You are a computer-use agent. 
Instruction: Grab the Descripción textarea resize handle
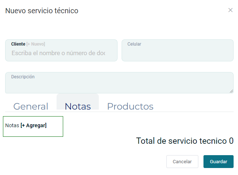click(231, 91)
